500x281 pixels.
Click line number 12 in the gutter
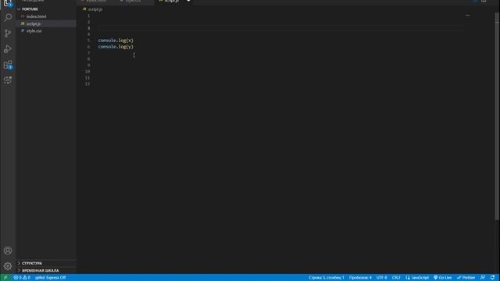click(87, 84)
